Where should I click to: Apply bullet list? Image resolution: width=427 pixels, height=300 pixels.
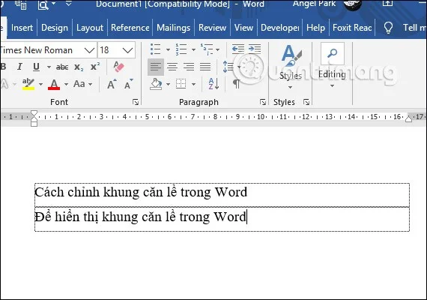[x=156, y=49]
